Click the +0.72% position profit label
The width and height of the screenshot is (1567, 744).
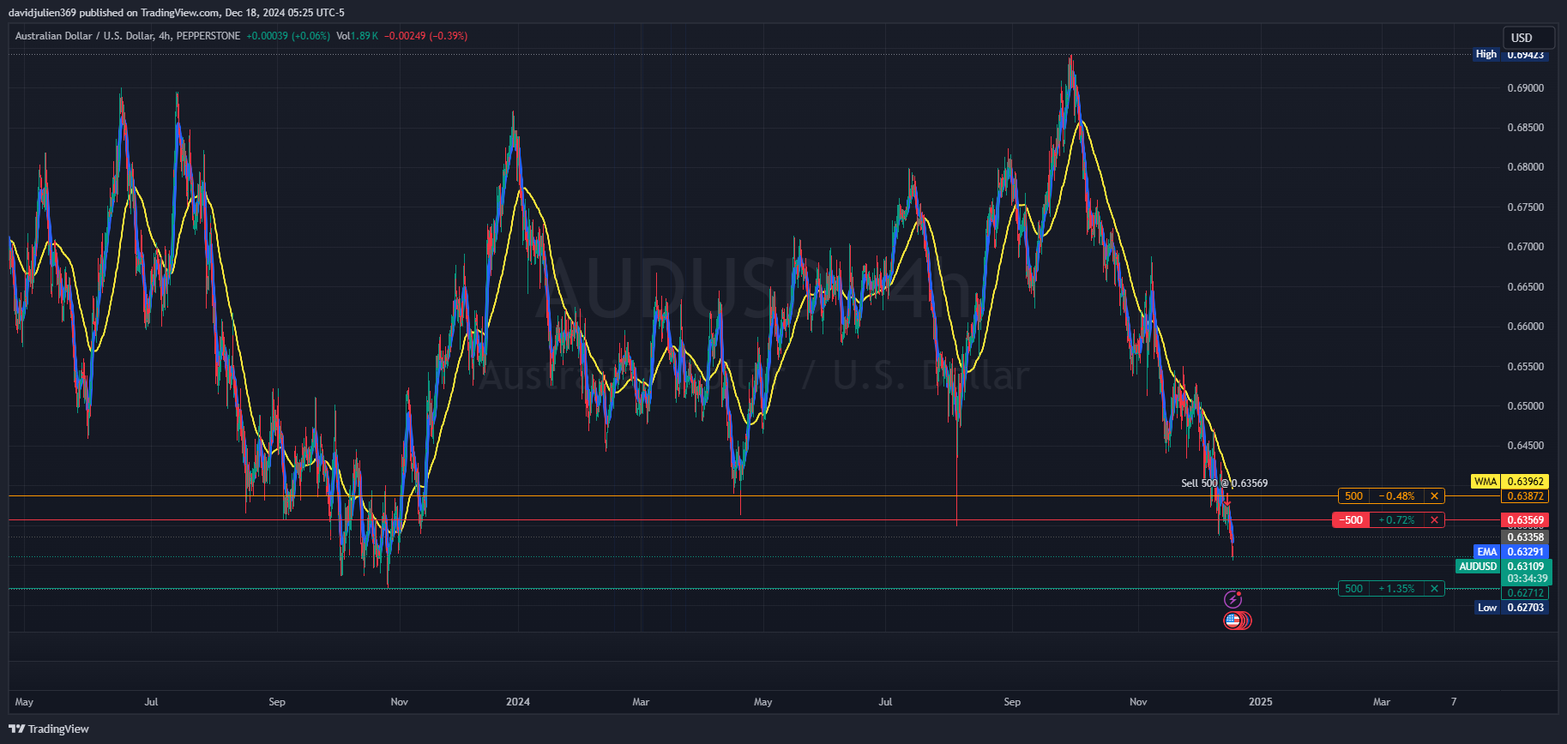[x=1396, y=520]
